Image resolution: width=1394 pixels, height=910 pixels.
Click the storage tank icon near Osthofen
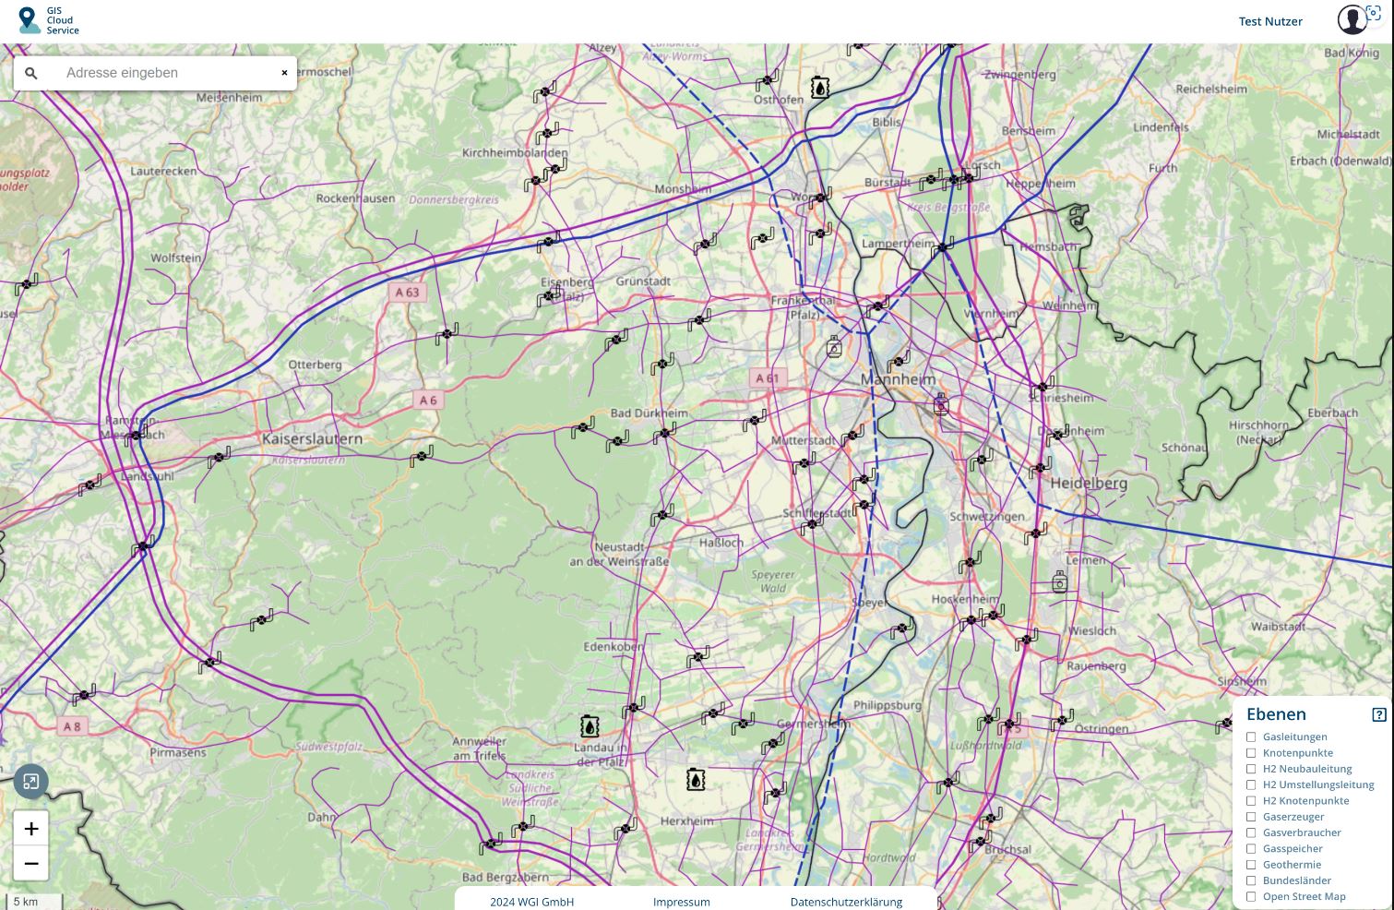pos(819,88)
